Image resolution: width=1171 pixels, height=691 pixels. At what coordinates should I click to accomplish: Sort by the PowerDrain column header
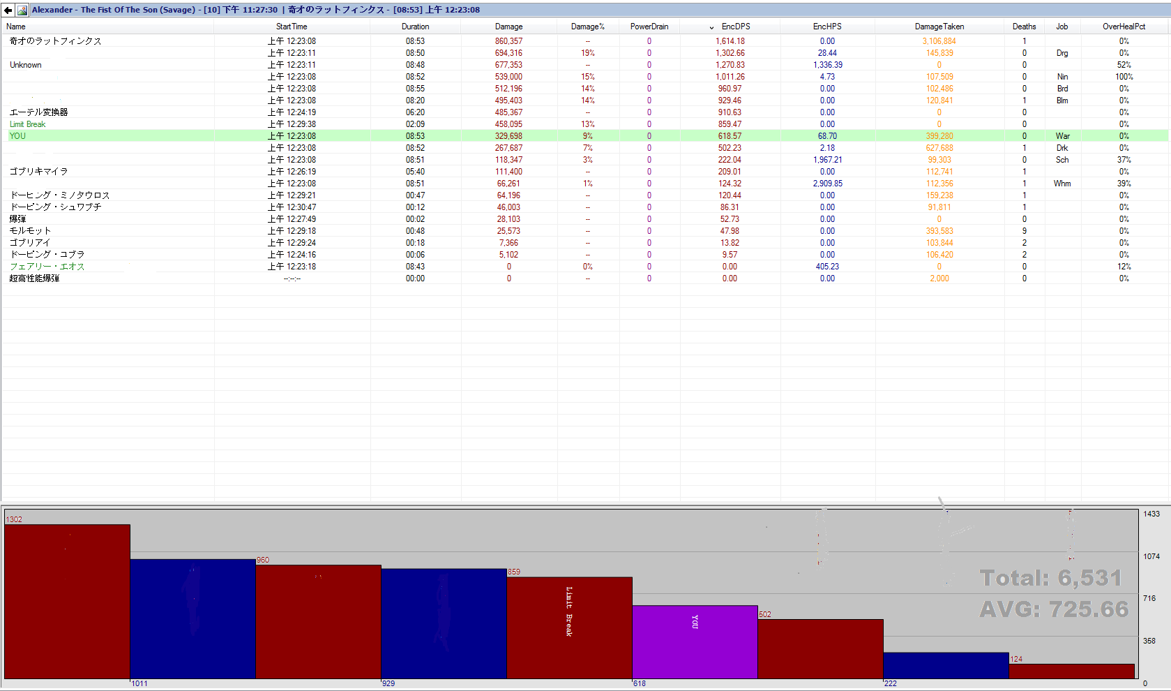click(x=649, y=27)
